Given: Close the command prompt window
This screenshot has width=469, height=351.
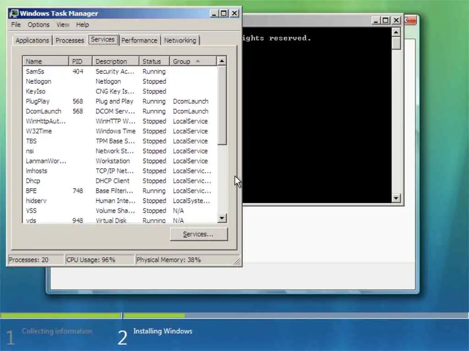Looking at the screenshot, I should pyautogui.click(x=396, y=20).
